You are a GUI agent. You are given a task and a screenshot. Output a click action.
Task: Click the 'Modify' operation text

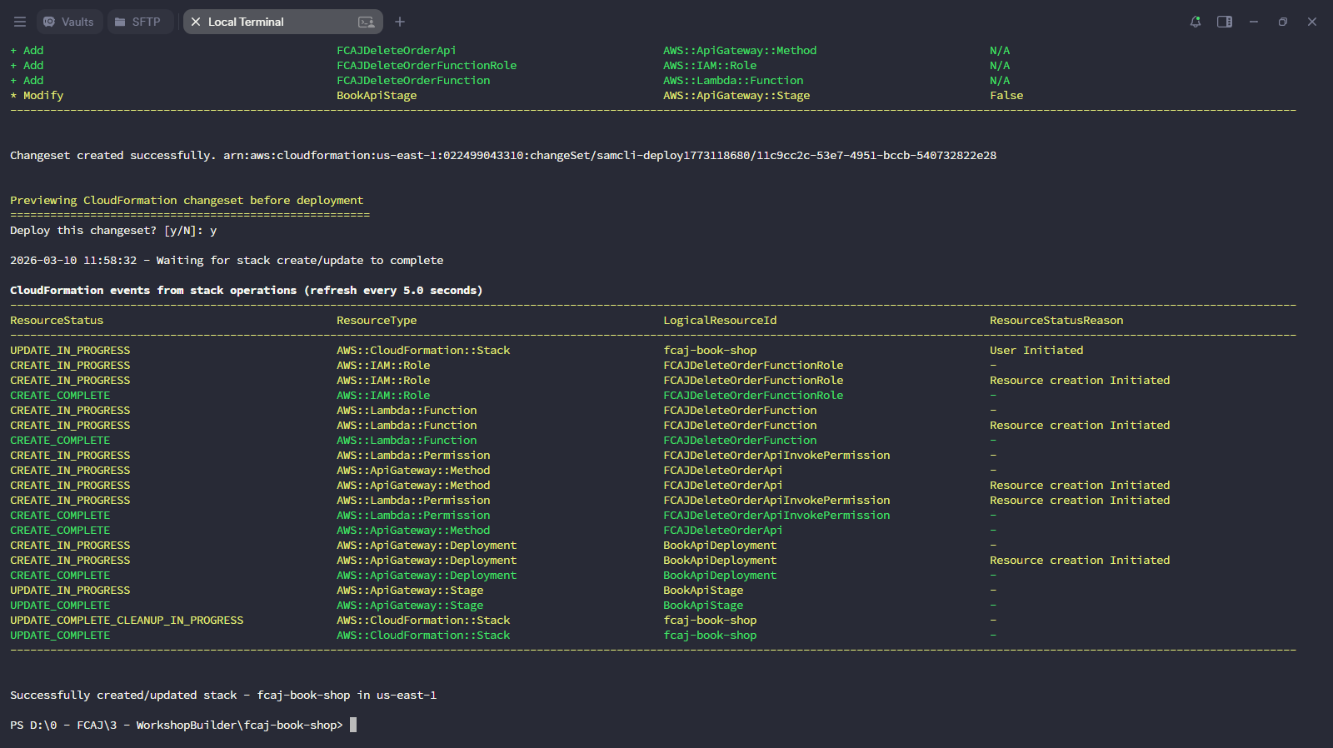point(43,95)
